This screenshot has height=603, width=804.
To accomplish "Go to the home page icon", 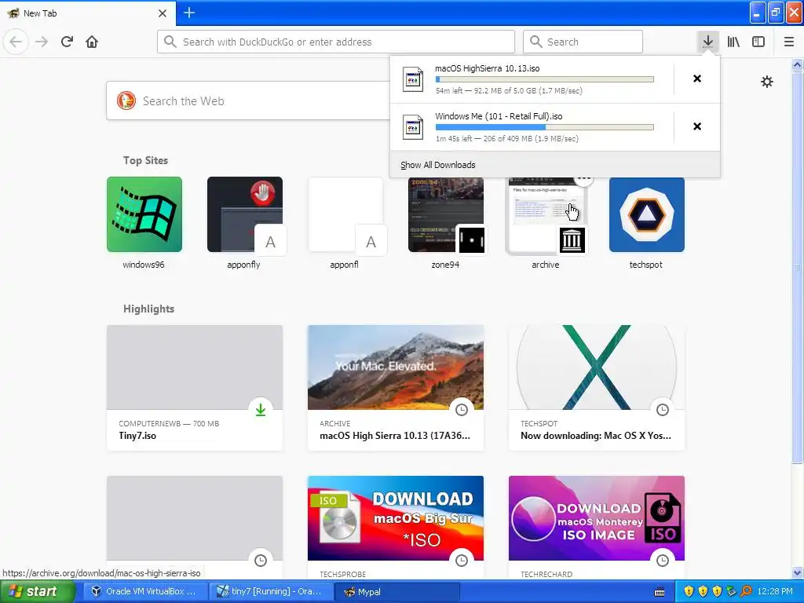I will point(92,42).
